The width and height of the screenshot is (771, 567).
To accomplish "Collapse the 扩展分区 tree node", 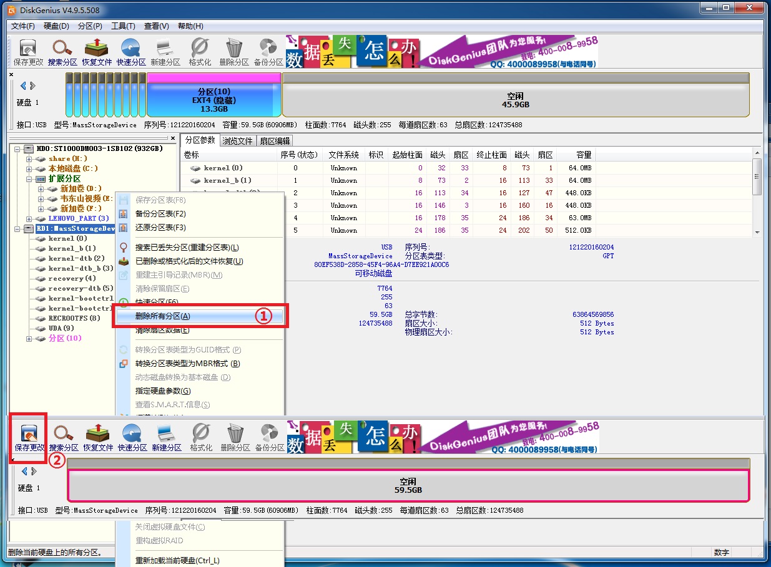I will (x=29, y=178).
